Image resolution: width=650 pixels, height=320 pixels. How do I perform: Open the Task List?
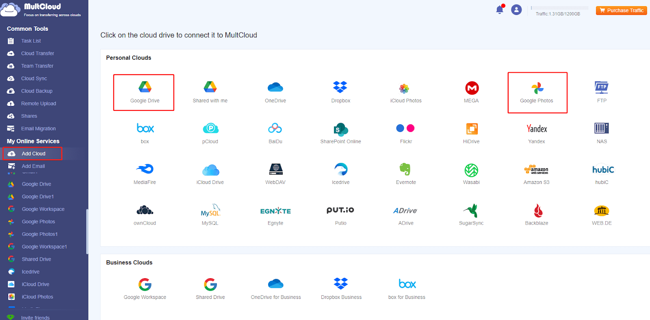[31, 41]
